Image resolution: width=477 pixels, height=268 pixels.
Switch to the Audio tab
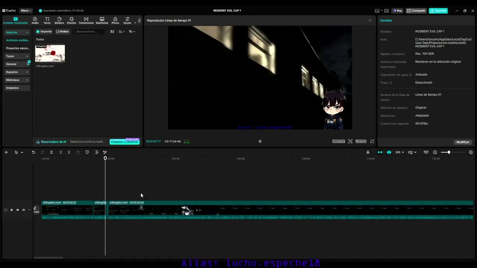tap(35, 20)
